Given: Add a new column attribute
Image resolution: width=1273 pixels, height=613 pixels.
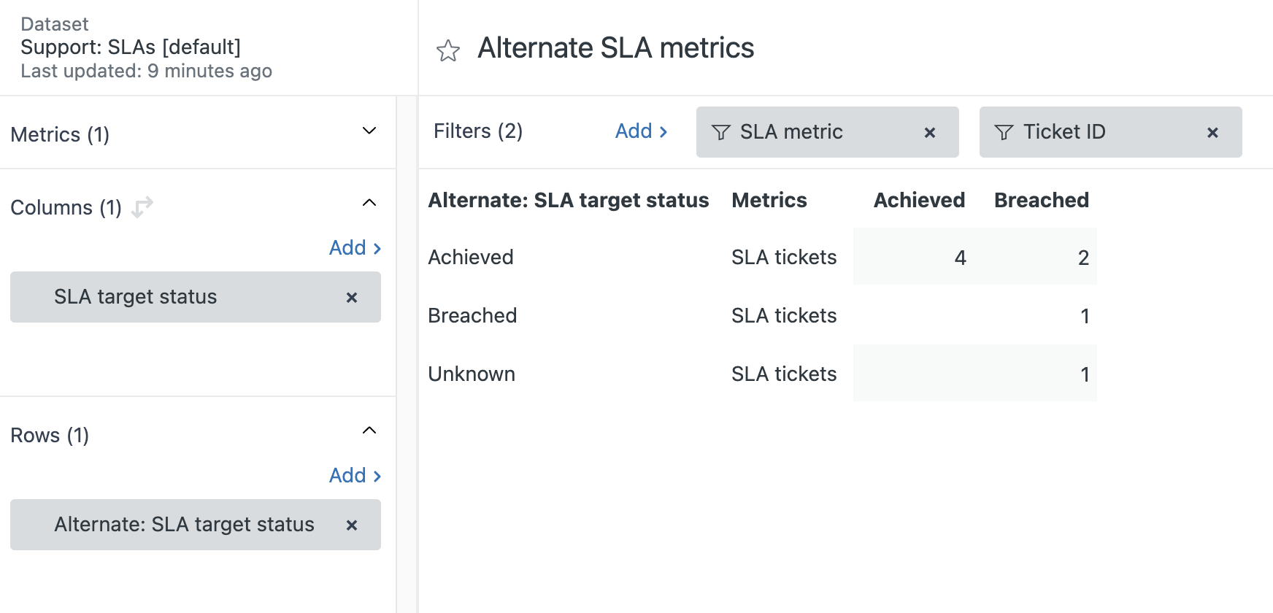Looking at the screenshot, I should [x=355, y=248].
